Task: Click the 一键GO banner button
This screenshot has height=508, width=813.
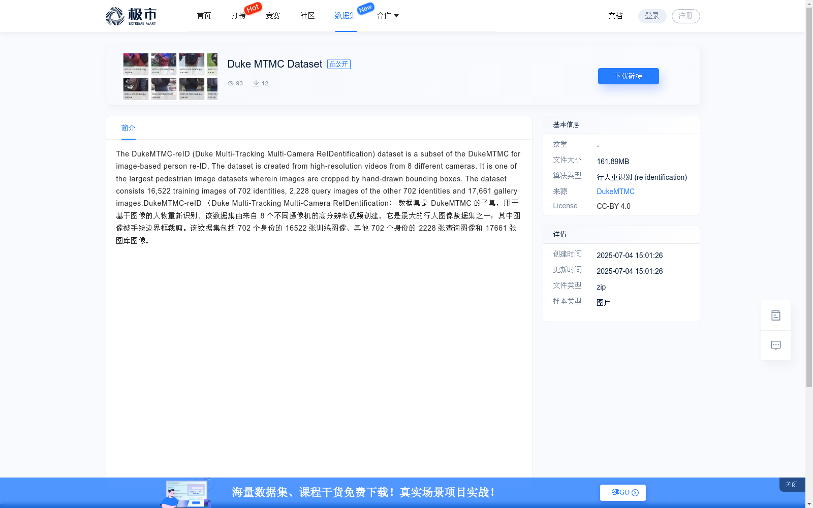Action: 622,493
